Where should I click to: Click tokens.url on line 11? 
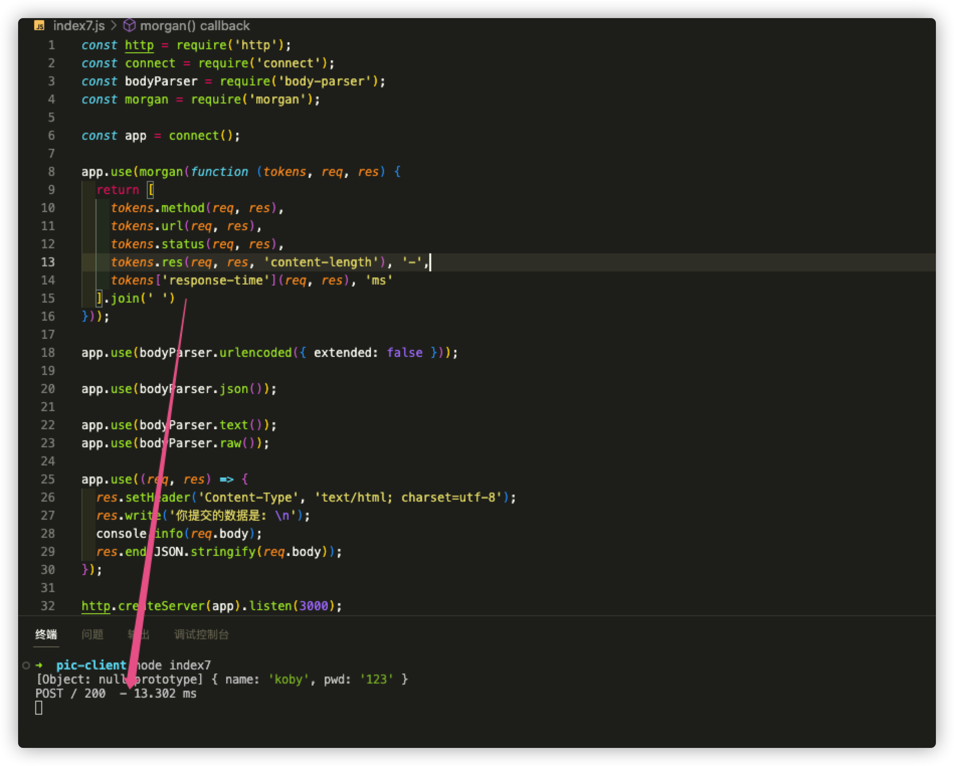pos(147,226)
